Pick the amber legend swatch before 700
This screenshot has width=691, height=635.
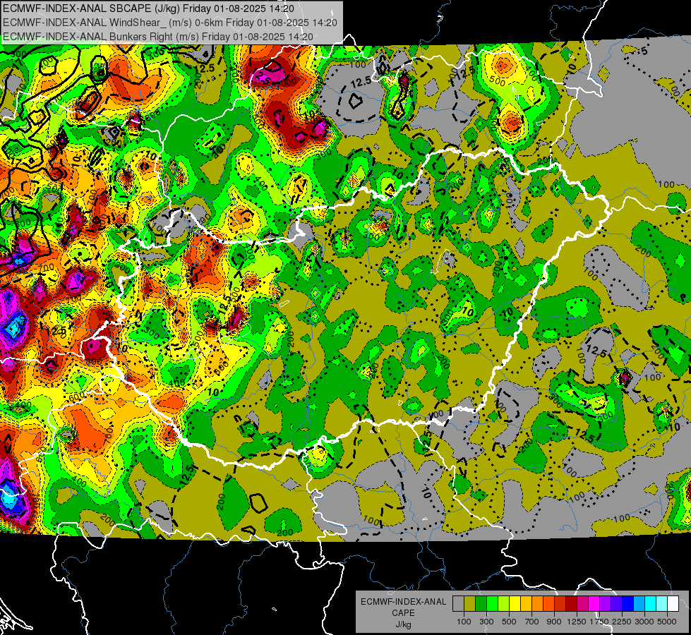point(526,604)
